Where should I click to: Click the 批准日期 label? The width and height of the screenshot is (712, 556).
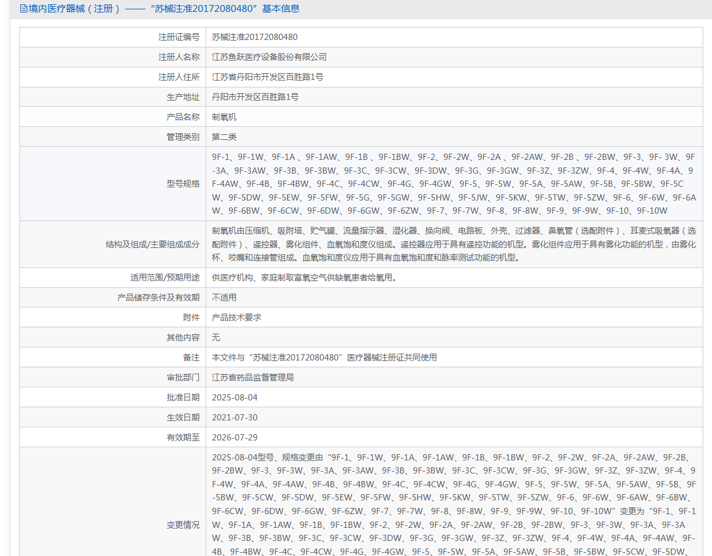(183, 397)
